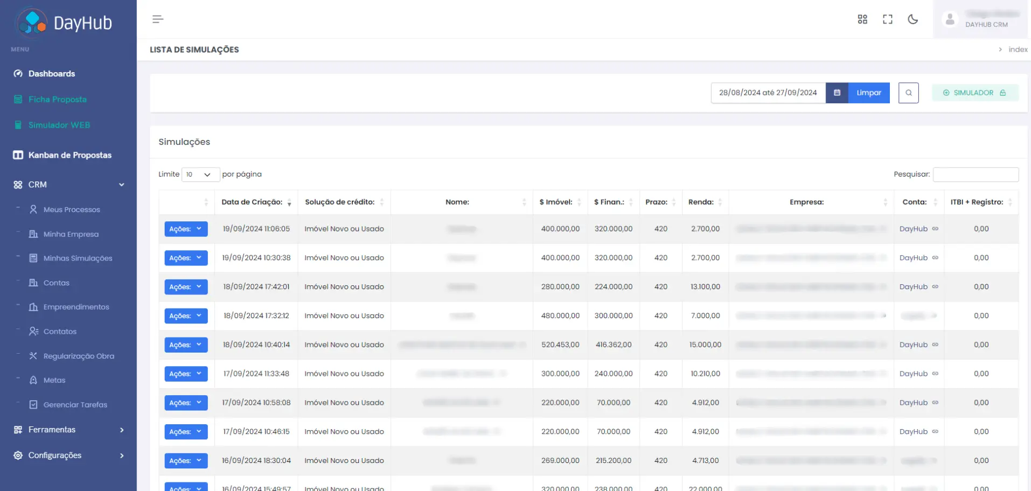1031x491 pixels.
Task: Go to Kanban de Propostas
Action: pos(70,155)
